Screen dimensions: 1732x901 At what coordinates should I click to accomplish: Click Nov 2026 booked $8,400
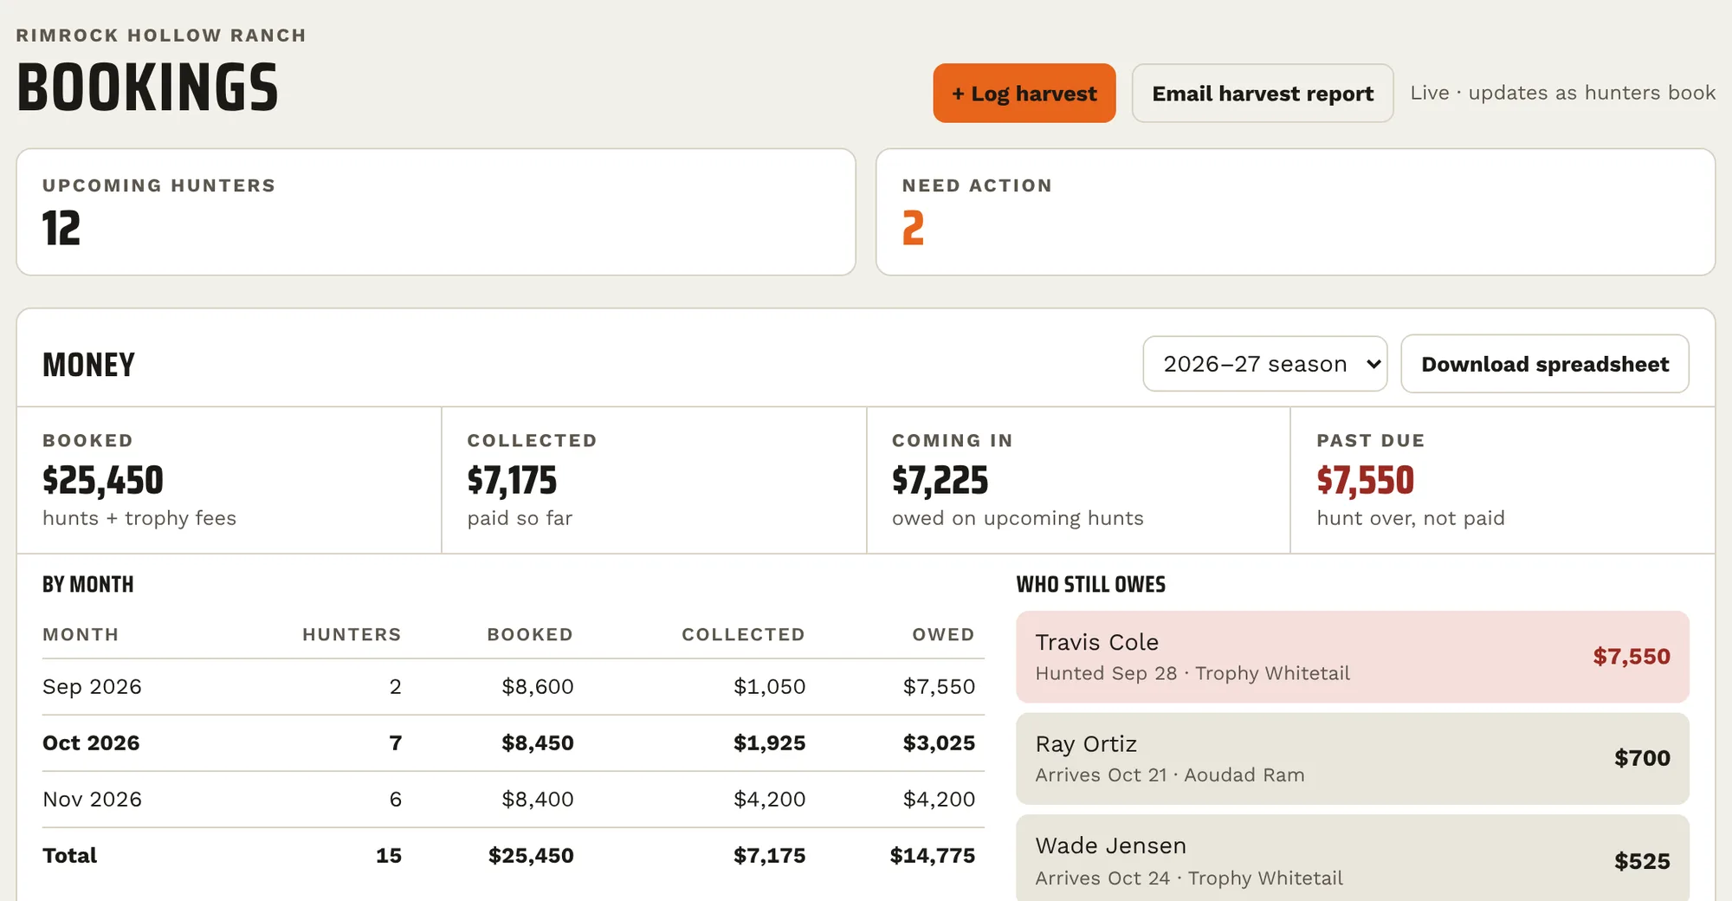[538, 800]
